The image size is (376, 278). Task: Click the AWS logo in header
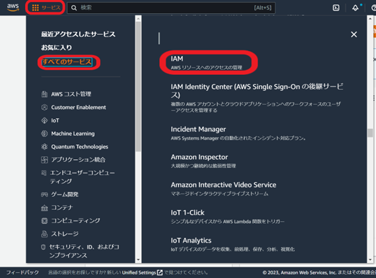click(13, 7)
